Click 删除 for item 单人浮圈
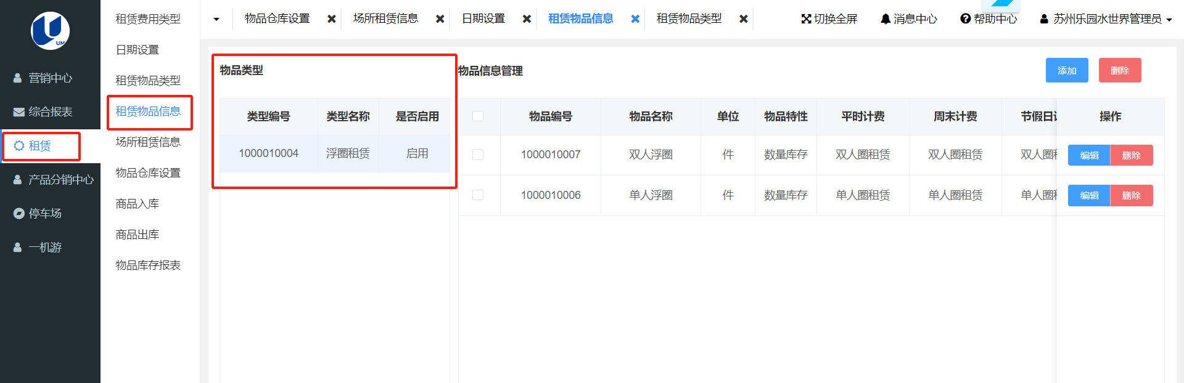The image size is (1184, 383). point(1132,195)
